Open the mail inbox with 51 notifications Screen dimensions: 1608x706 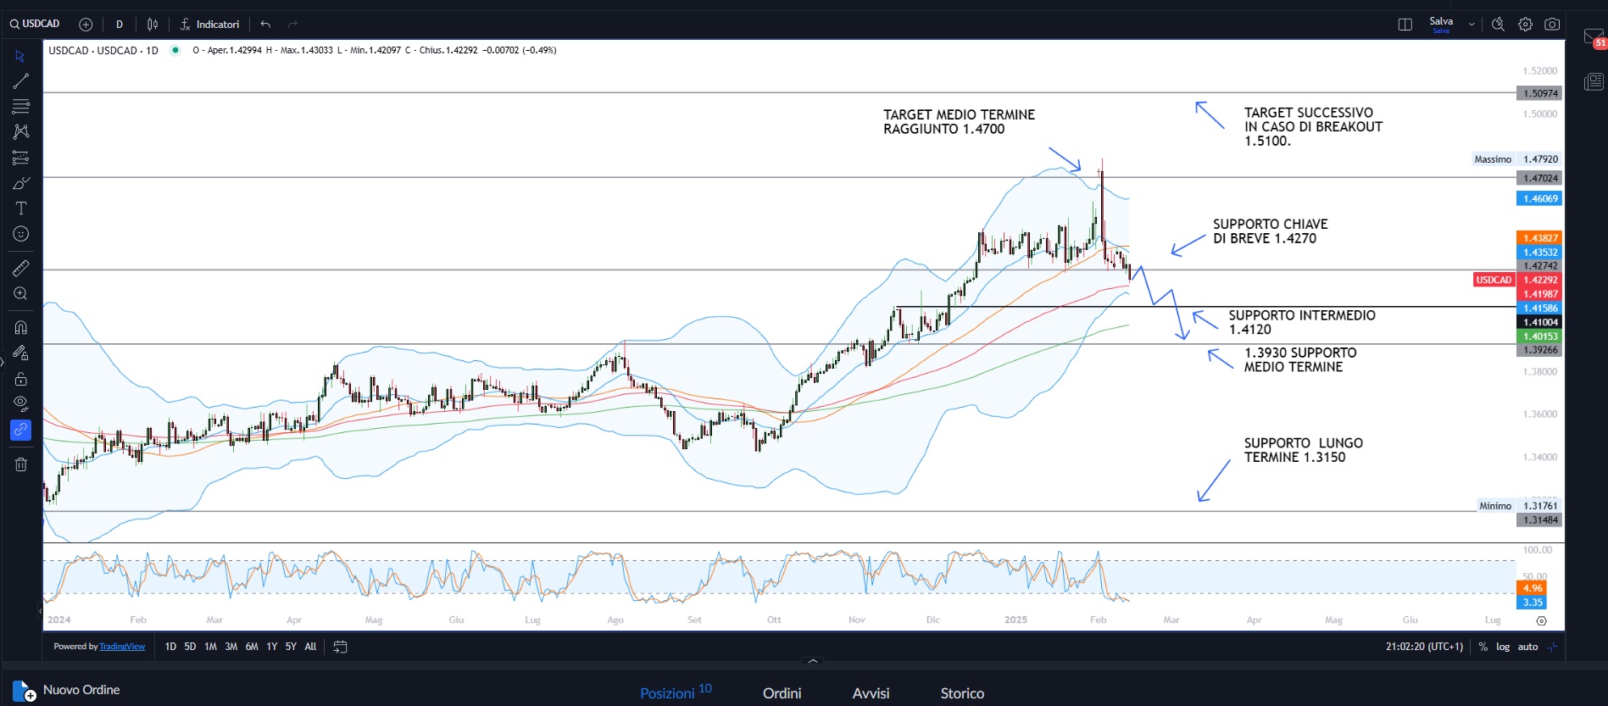tap(1593, 37)
